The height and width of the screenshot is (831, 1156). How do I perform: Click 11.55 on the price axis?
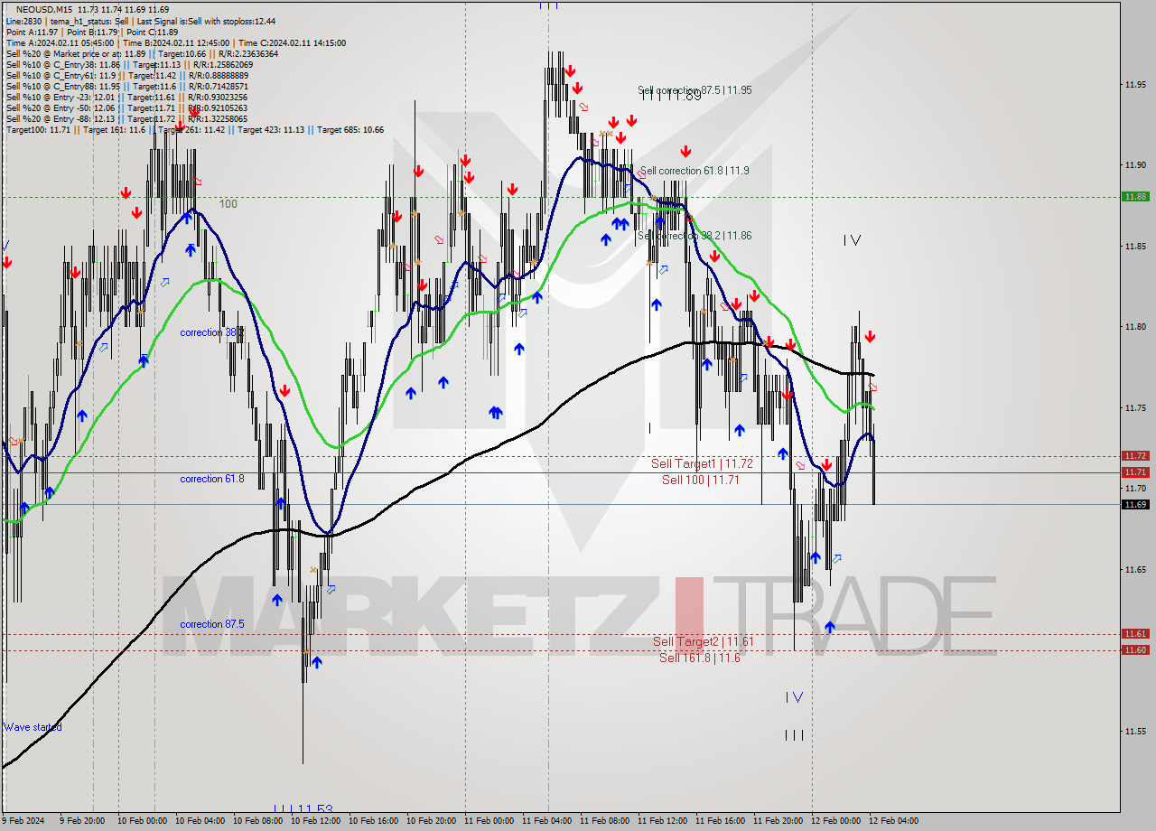(x=1135, y=732)
